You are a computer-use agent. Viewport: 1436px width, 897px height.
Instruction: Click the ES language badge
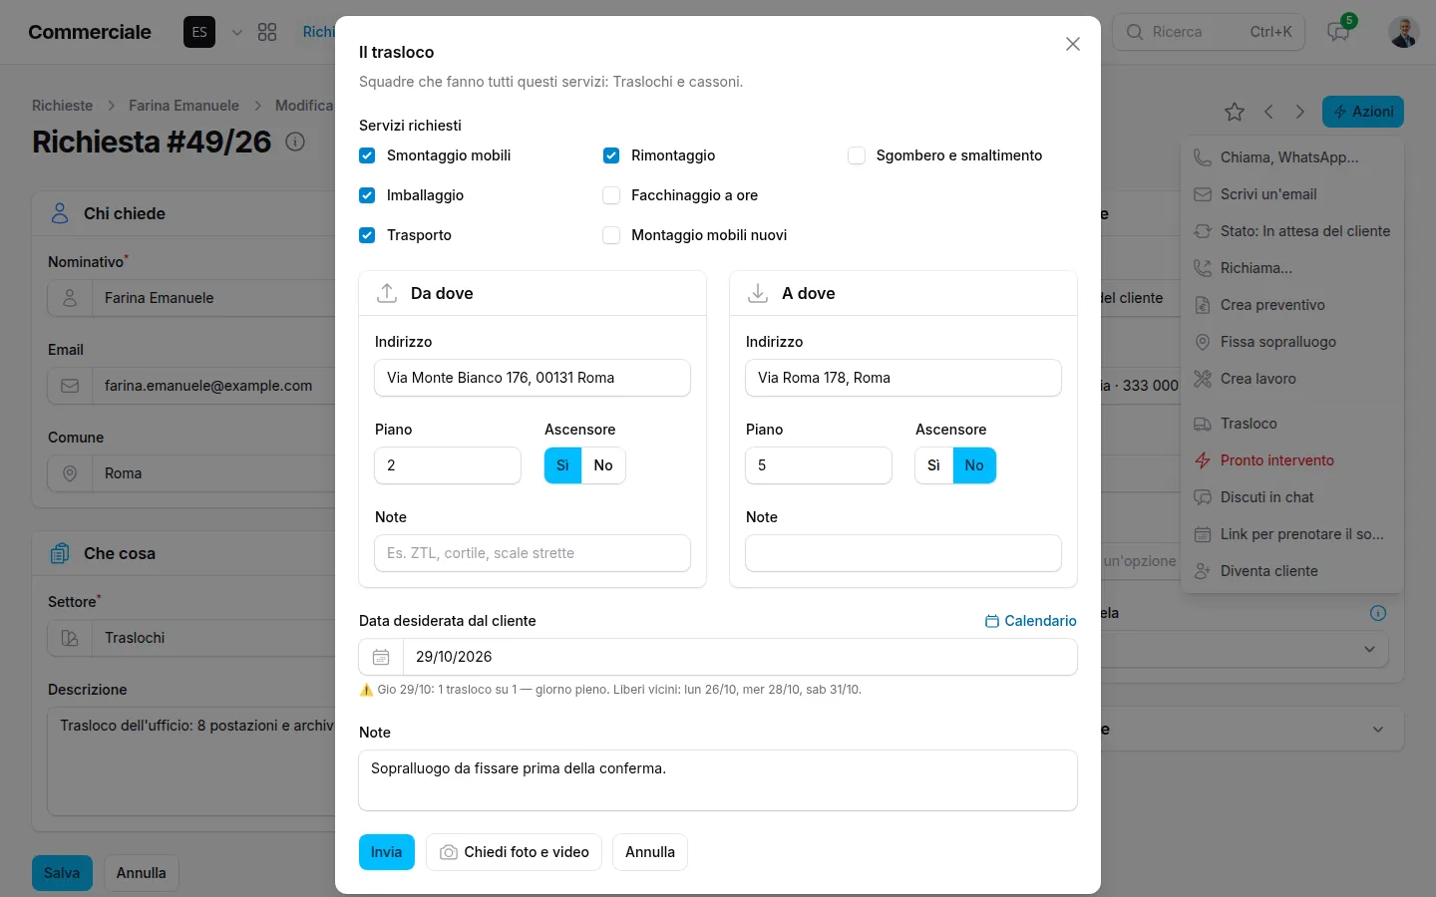point(199,32)
